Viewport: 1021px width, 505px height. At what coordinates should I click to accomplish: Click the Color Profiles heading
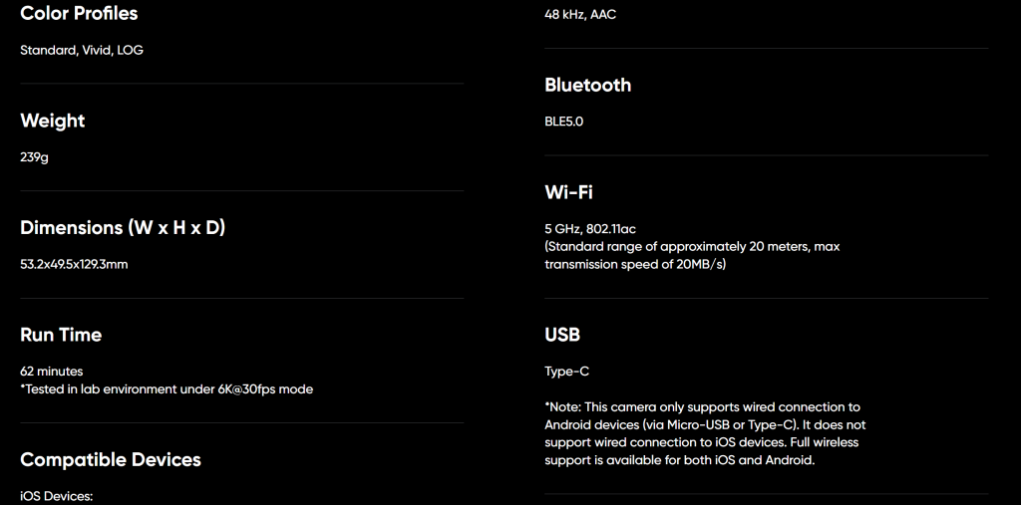pyautogui.click(x=79, y=14)
